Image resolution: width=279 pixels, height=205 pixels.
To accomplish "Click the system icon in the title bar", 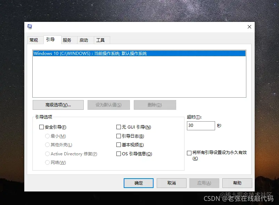I will point(30,26).
